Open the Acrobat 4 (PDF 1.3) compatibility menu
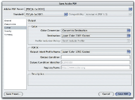The height and width of the screenshot is (100, 135). [108, 14]
